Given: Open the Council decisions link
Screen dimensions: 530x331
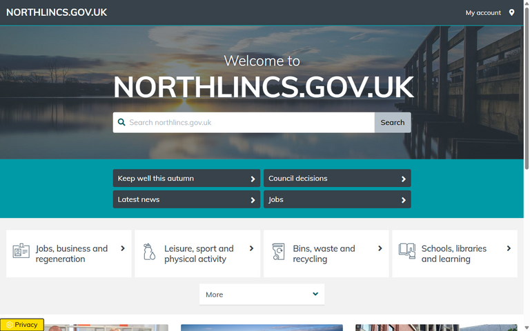Looking at the screenshot, I should 337,179.
